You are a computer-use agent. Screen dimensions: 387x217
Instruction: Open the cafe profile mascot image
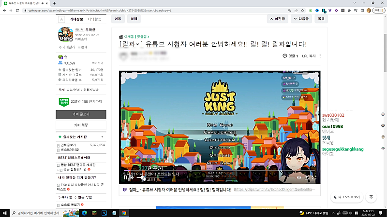(x=66, y=34)
